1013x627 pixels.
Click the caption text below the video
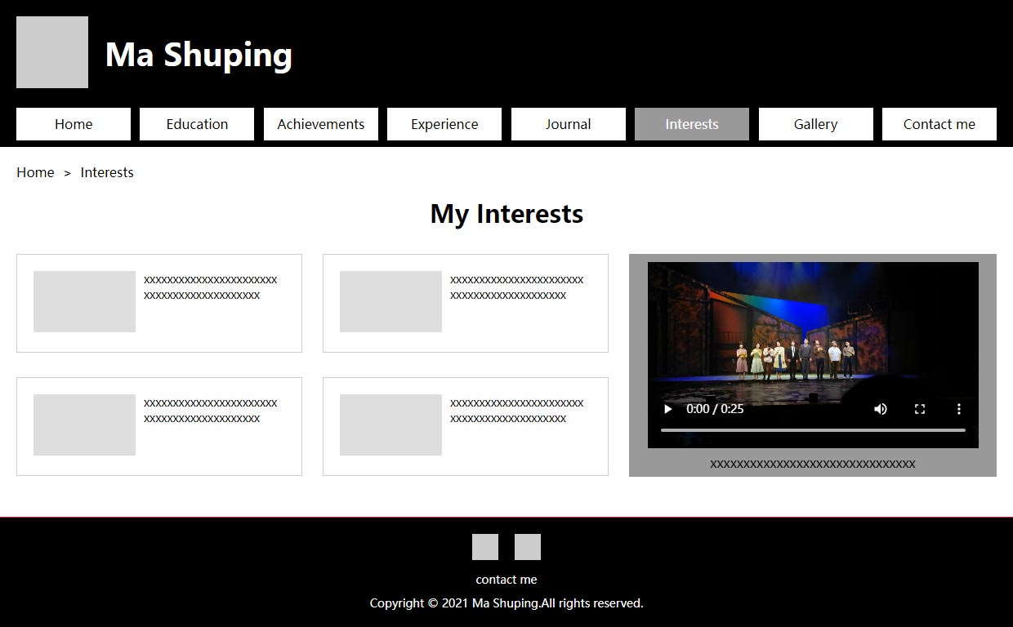point(813,464)
